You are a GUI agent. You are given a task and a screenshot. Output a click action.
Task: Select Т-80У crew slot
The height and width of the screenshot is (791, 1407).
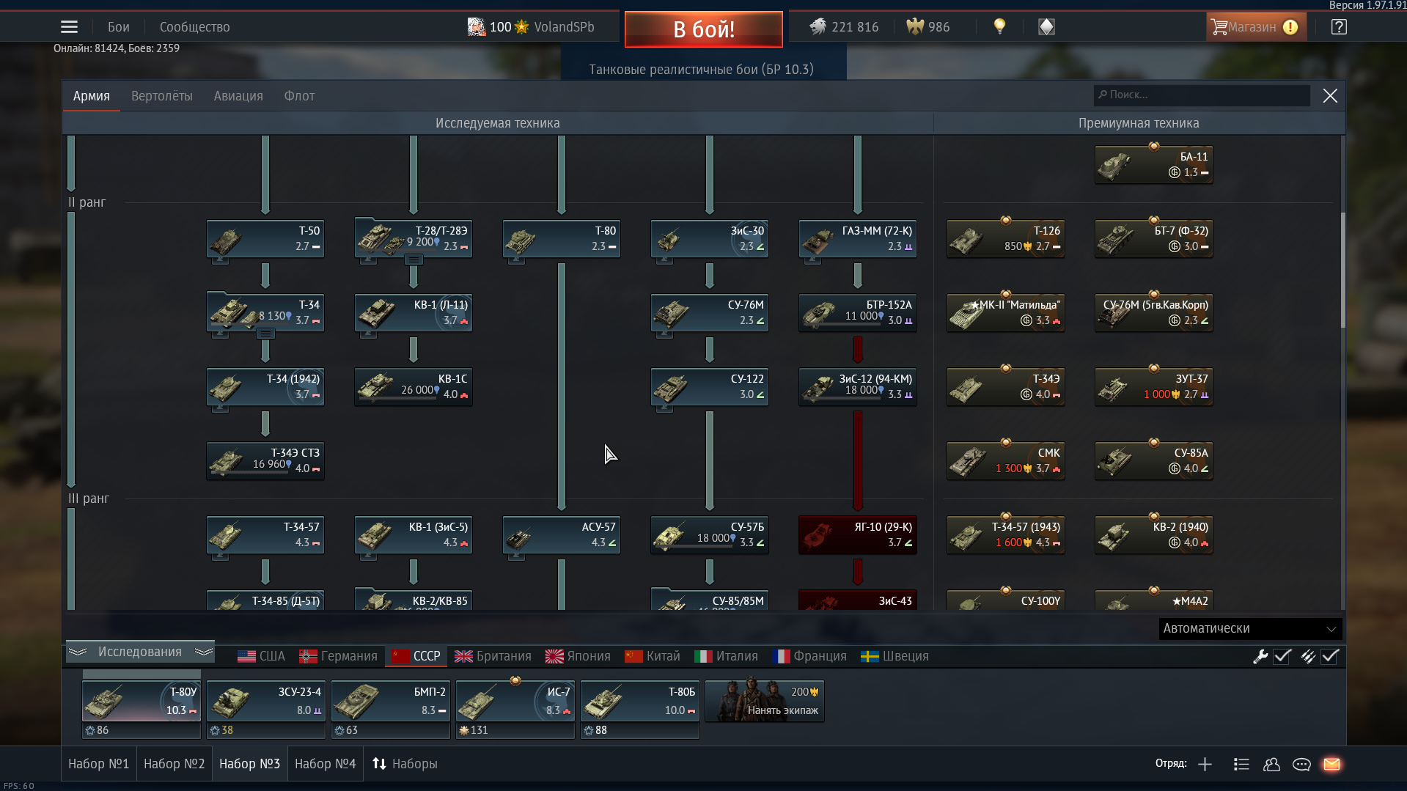click(x=141, y=701)
